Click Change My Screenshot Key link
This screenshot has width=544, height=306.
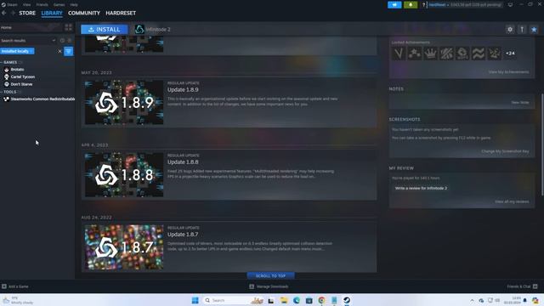coord(505,151)
